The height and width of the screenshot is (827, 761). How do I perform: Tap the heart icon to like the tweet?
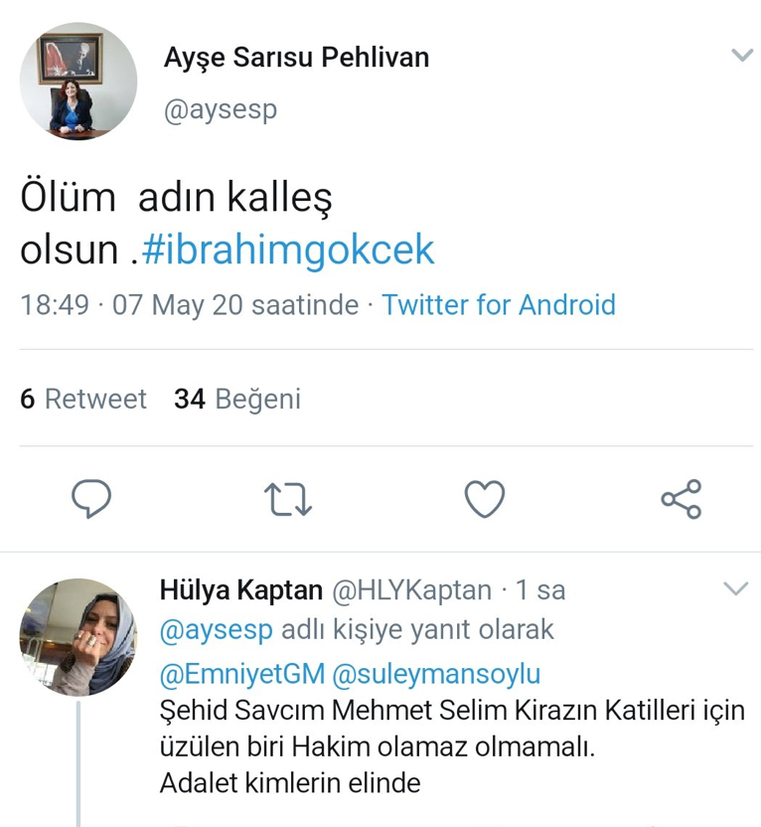coord(484,501)
